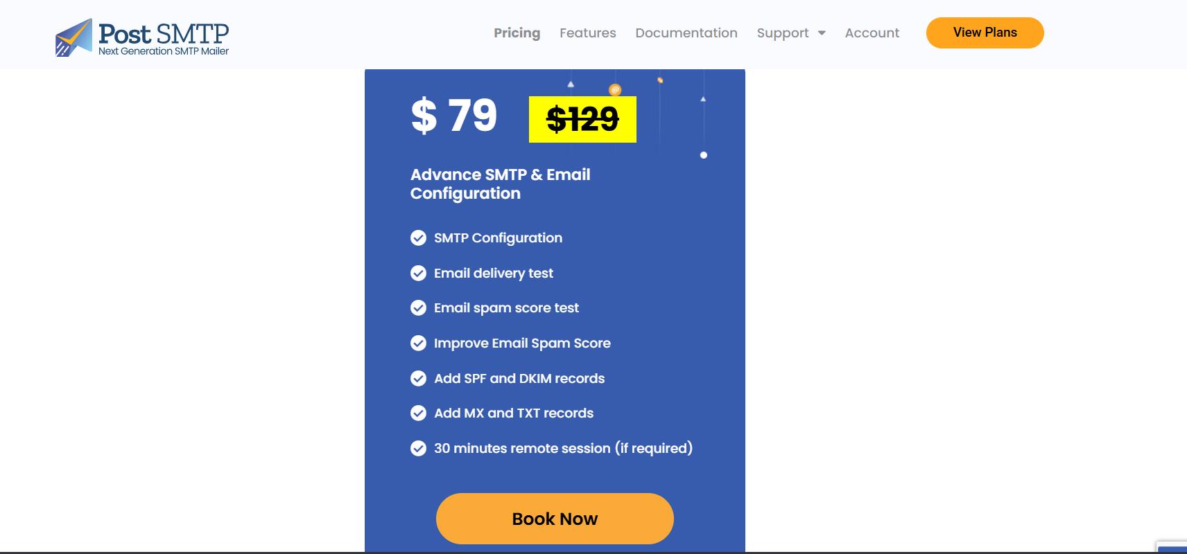Click the Post SMTP logo

click(x=142, y=37)
